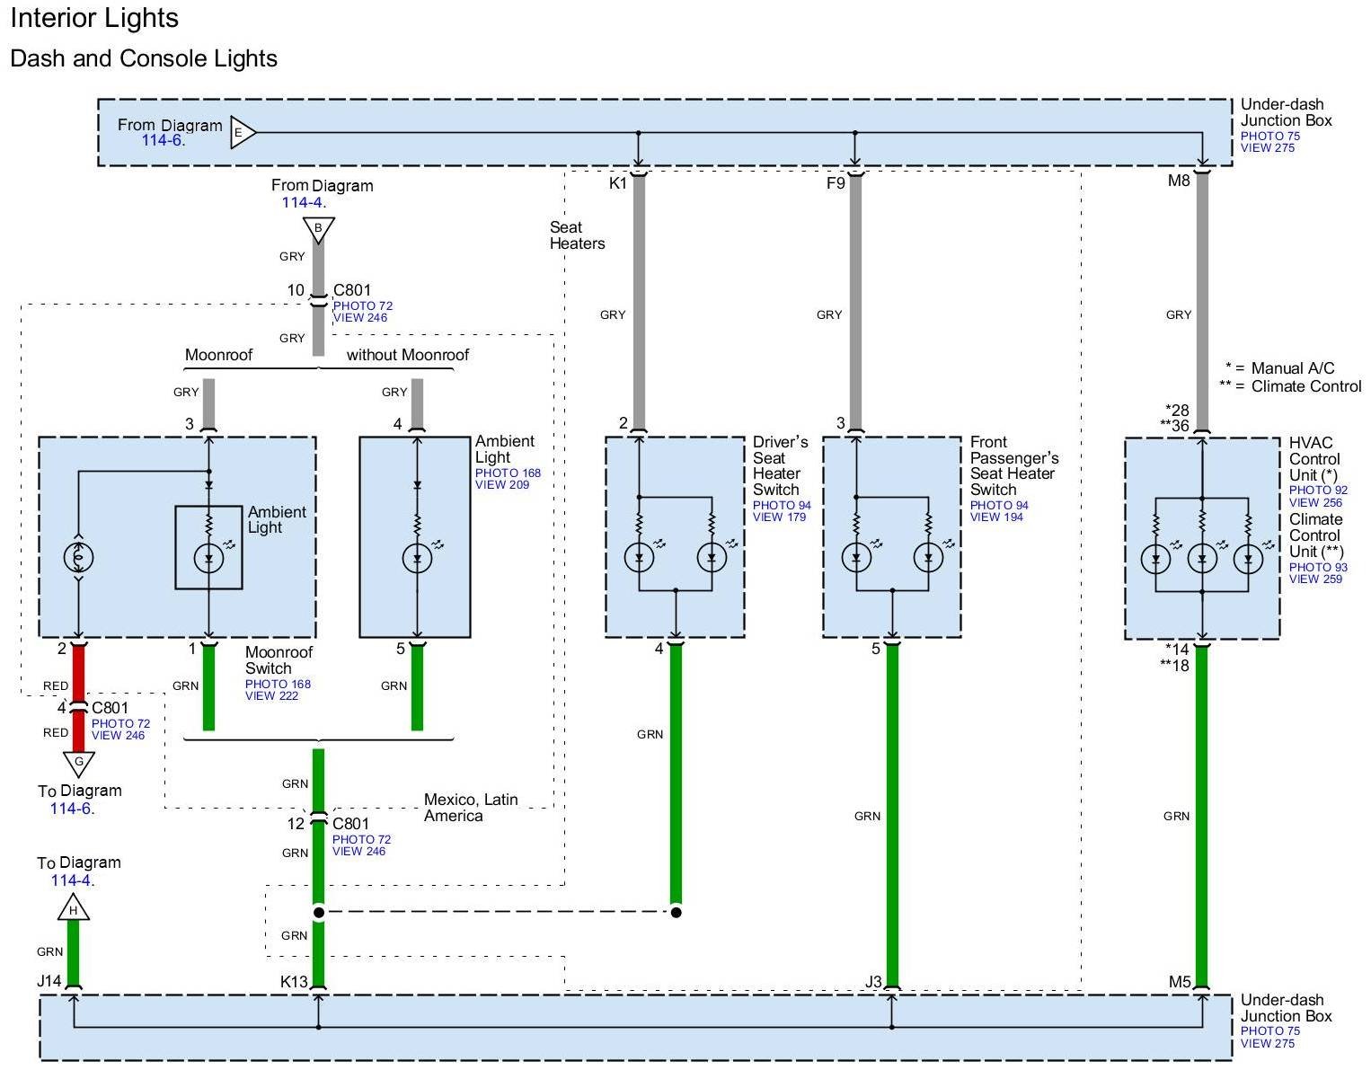The width and height of the screenshot is (1371, 1070).
Task: Open PHOTO 168 link for Ambient Light
Action: pos(508,473)
